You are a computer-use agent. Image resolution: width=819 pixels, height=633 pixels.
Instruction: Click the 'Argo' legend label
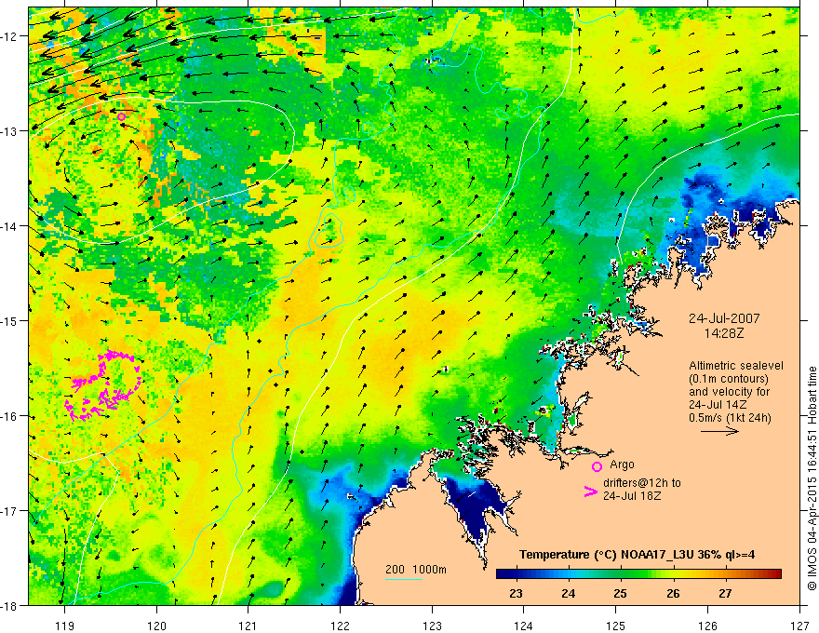pyautogui.click(x=622, y=465)
